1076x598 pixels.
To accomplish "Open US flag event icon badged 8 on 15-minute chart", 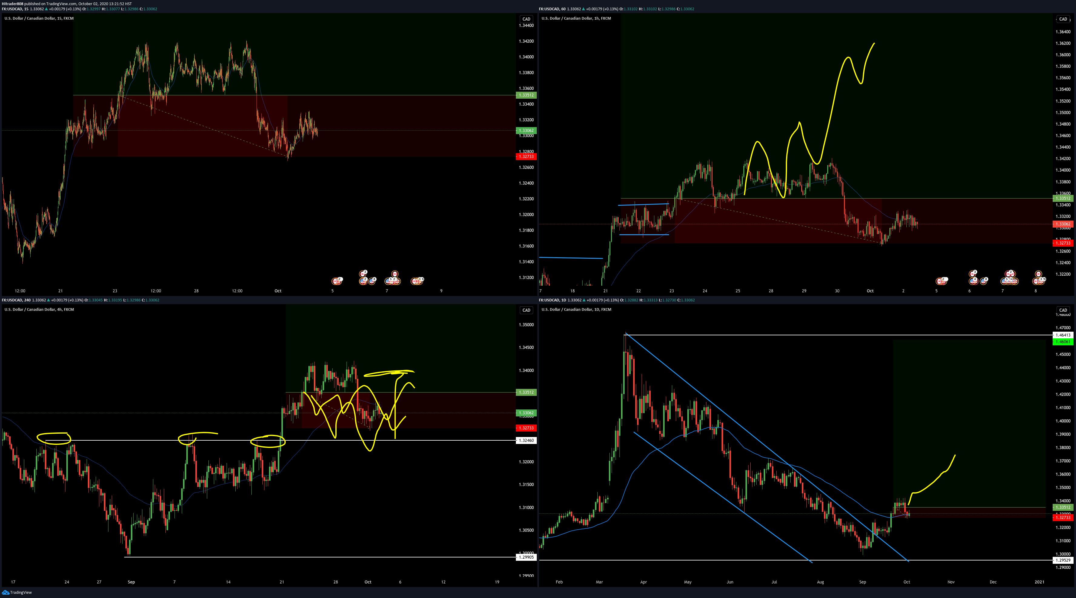I will tap(372, 281).
